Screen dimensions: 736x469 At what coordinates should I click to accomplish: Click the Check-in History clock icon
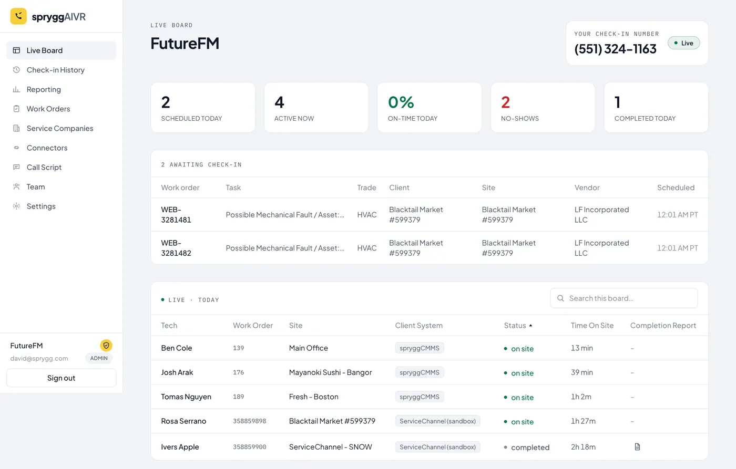pyautogui.click(x=16, y=70)
